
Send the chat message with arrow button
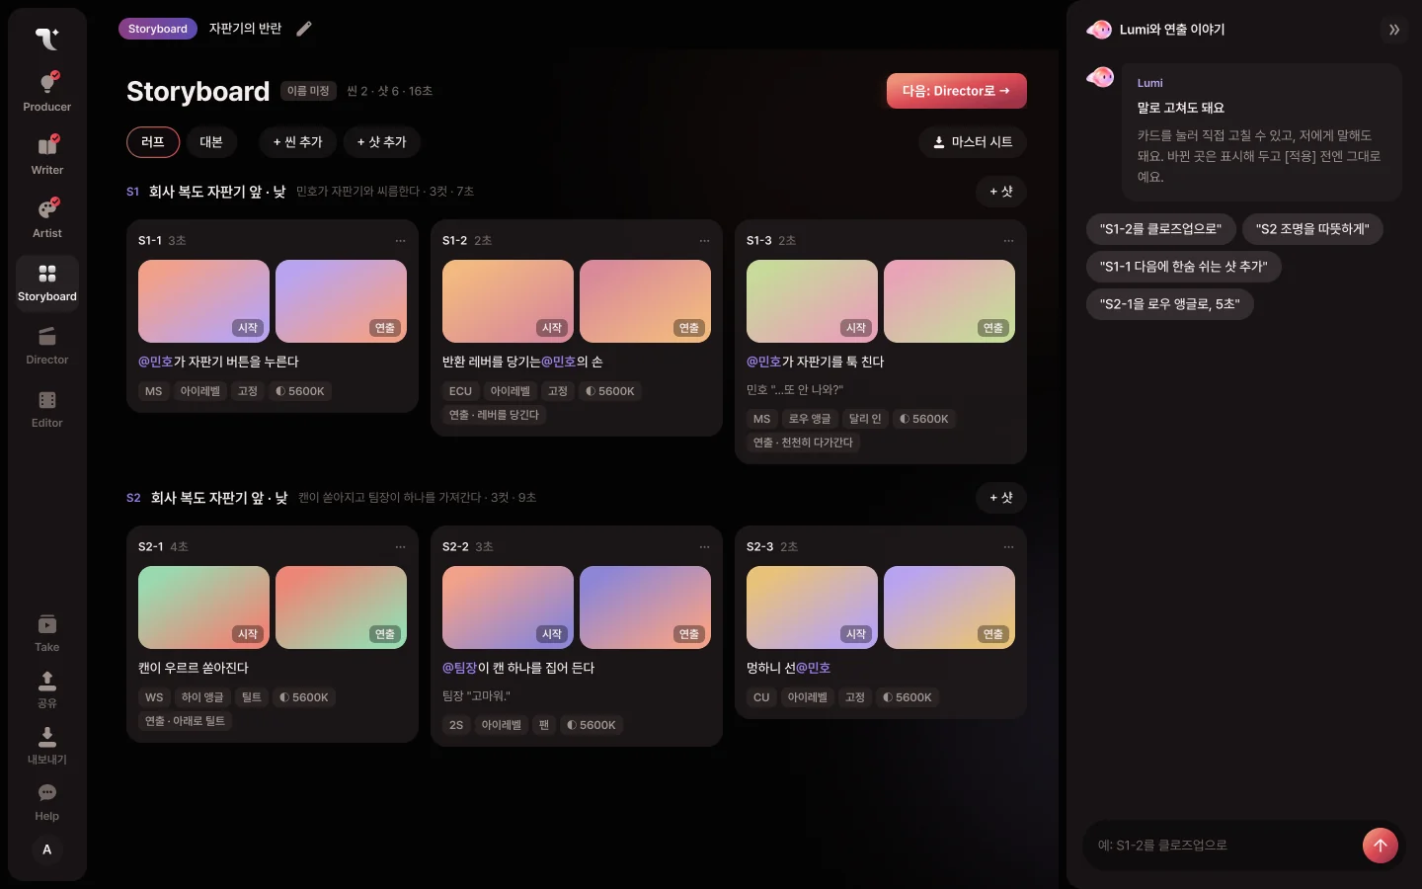tap(1381, 846)
